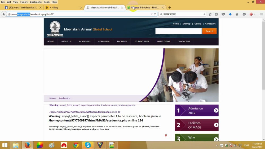Click the top Home header link
The width and height of the screenshot is (265, 149).
click(x=176, y=24)
